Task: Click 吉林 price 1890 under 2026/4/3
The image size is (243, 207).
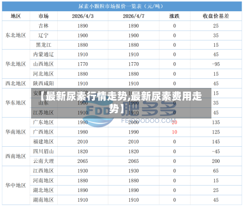Action: [x=83, y=26]
